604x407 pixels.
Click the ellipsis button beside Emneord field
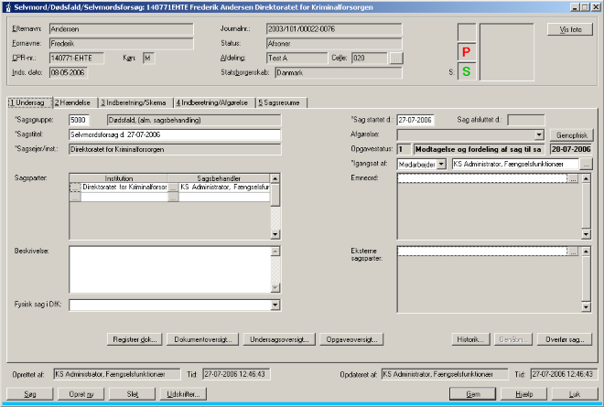[x=572, y=179]
